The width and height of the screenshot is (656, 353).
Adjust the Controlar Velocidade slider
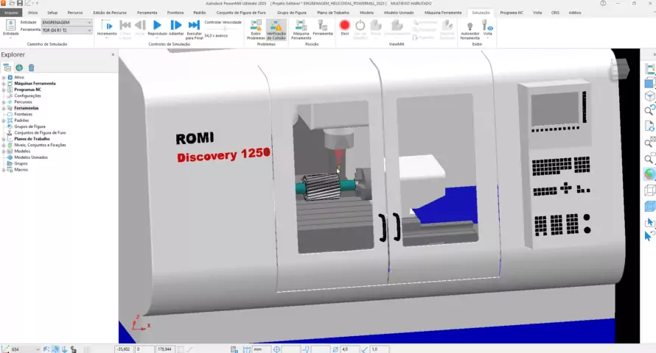pos(222,28)
